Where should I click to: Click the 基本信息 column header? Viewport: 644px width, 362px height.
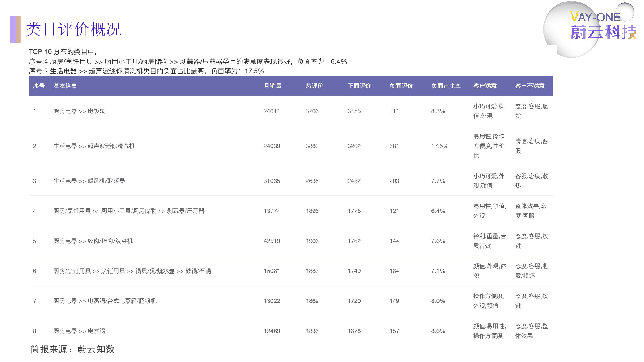pos(65,86)
